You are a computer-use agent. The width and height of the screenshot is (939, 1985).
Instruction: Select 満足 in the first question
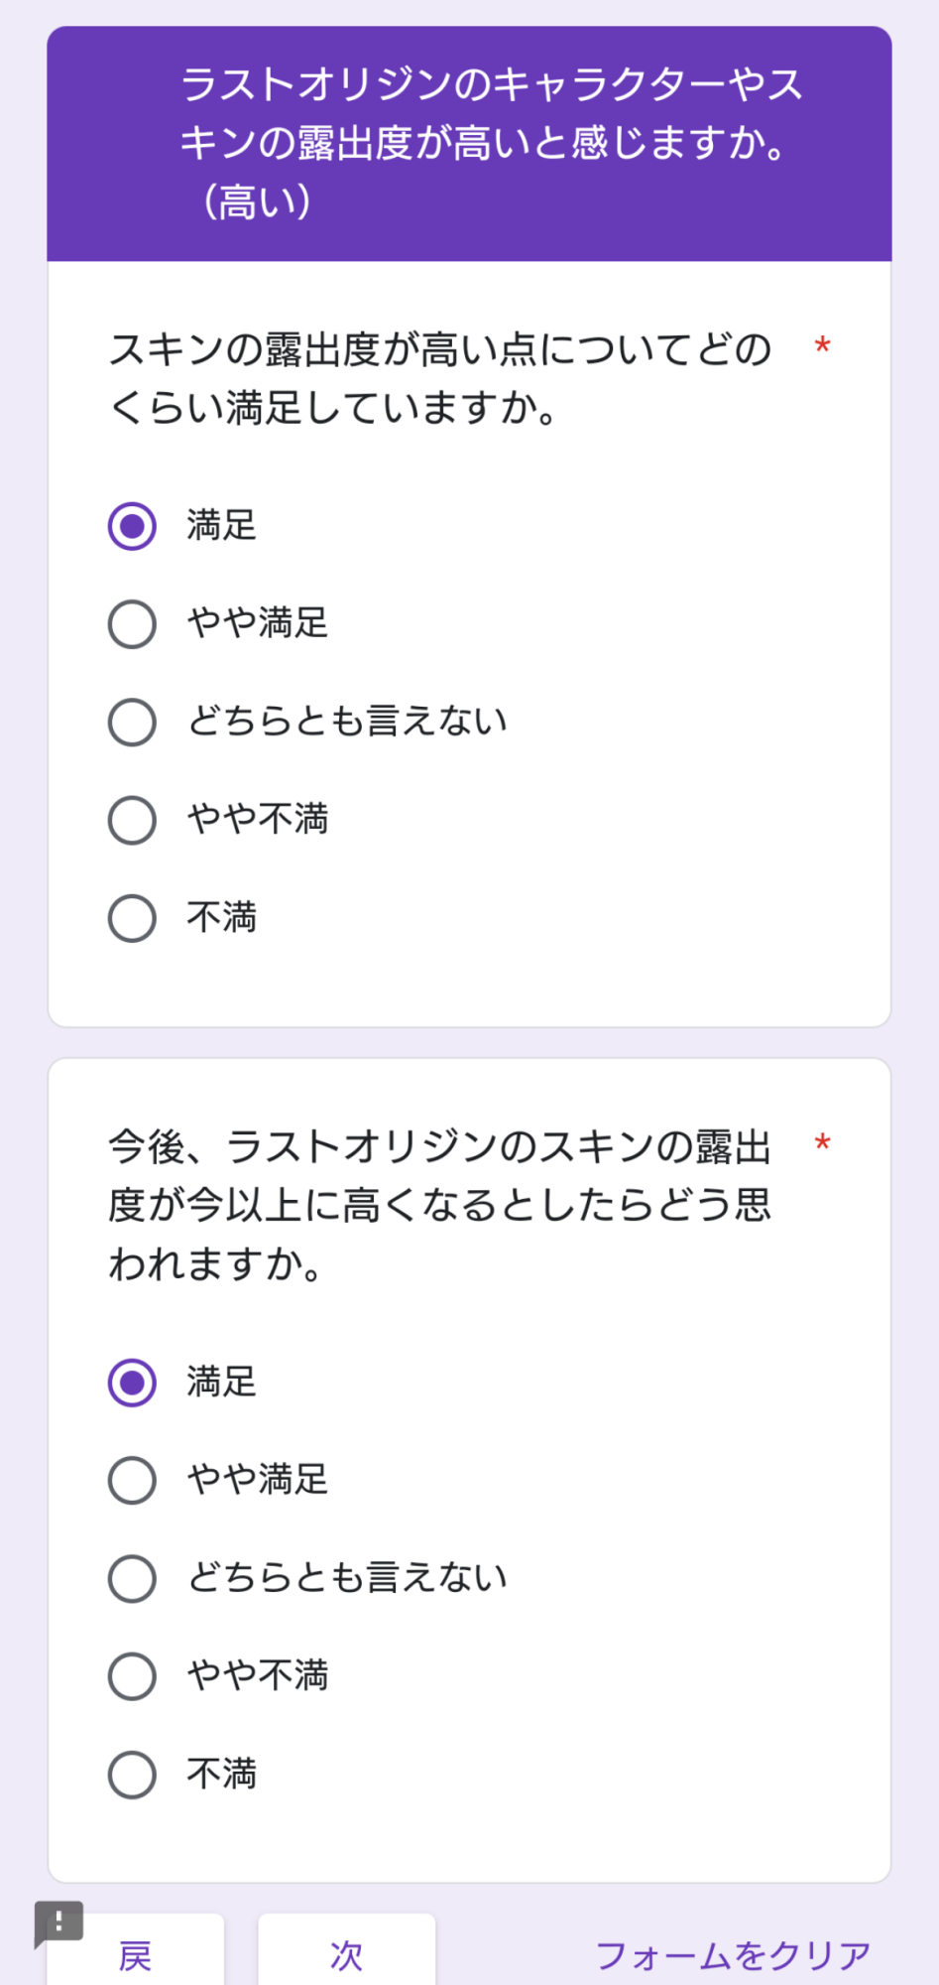coord(132,526)
